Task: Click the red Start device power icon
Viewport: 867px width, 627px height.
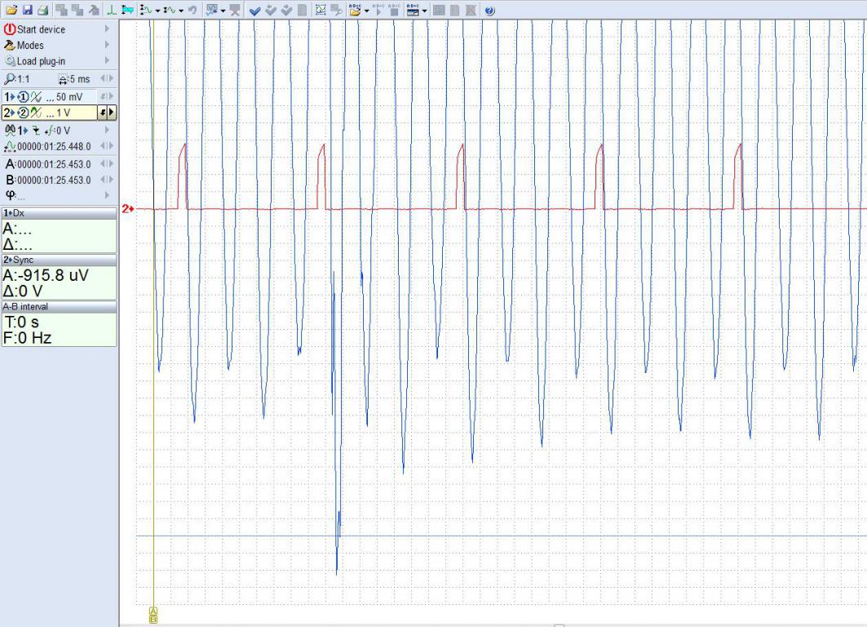Action: 10,29
